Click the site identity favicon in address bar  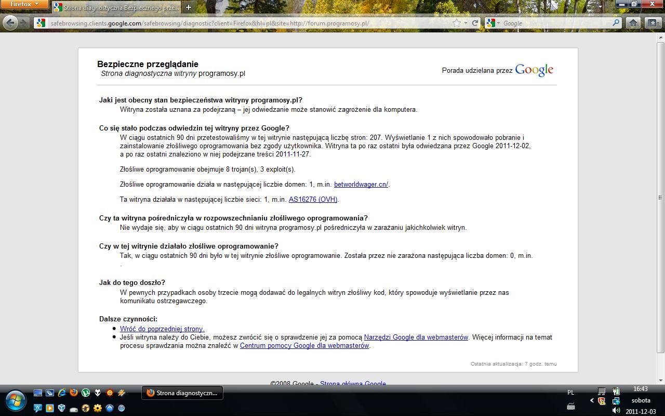(41, 23)
